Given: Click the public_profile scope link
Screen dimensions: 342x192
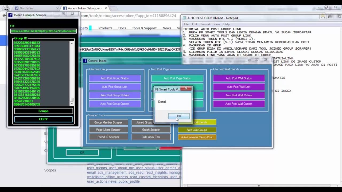Looking at the screenshot, I should coord(129,181).
